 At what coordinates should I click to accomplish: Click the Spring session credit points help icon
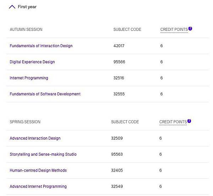[190, 121]
